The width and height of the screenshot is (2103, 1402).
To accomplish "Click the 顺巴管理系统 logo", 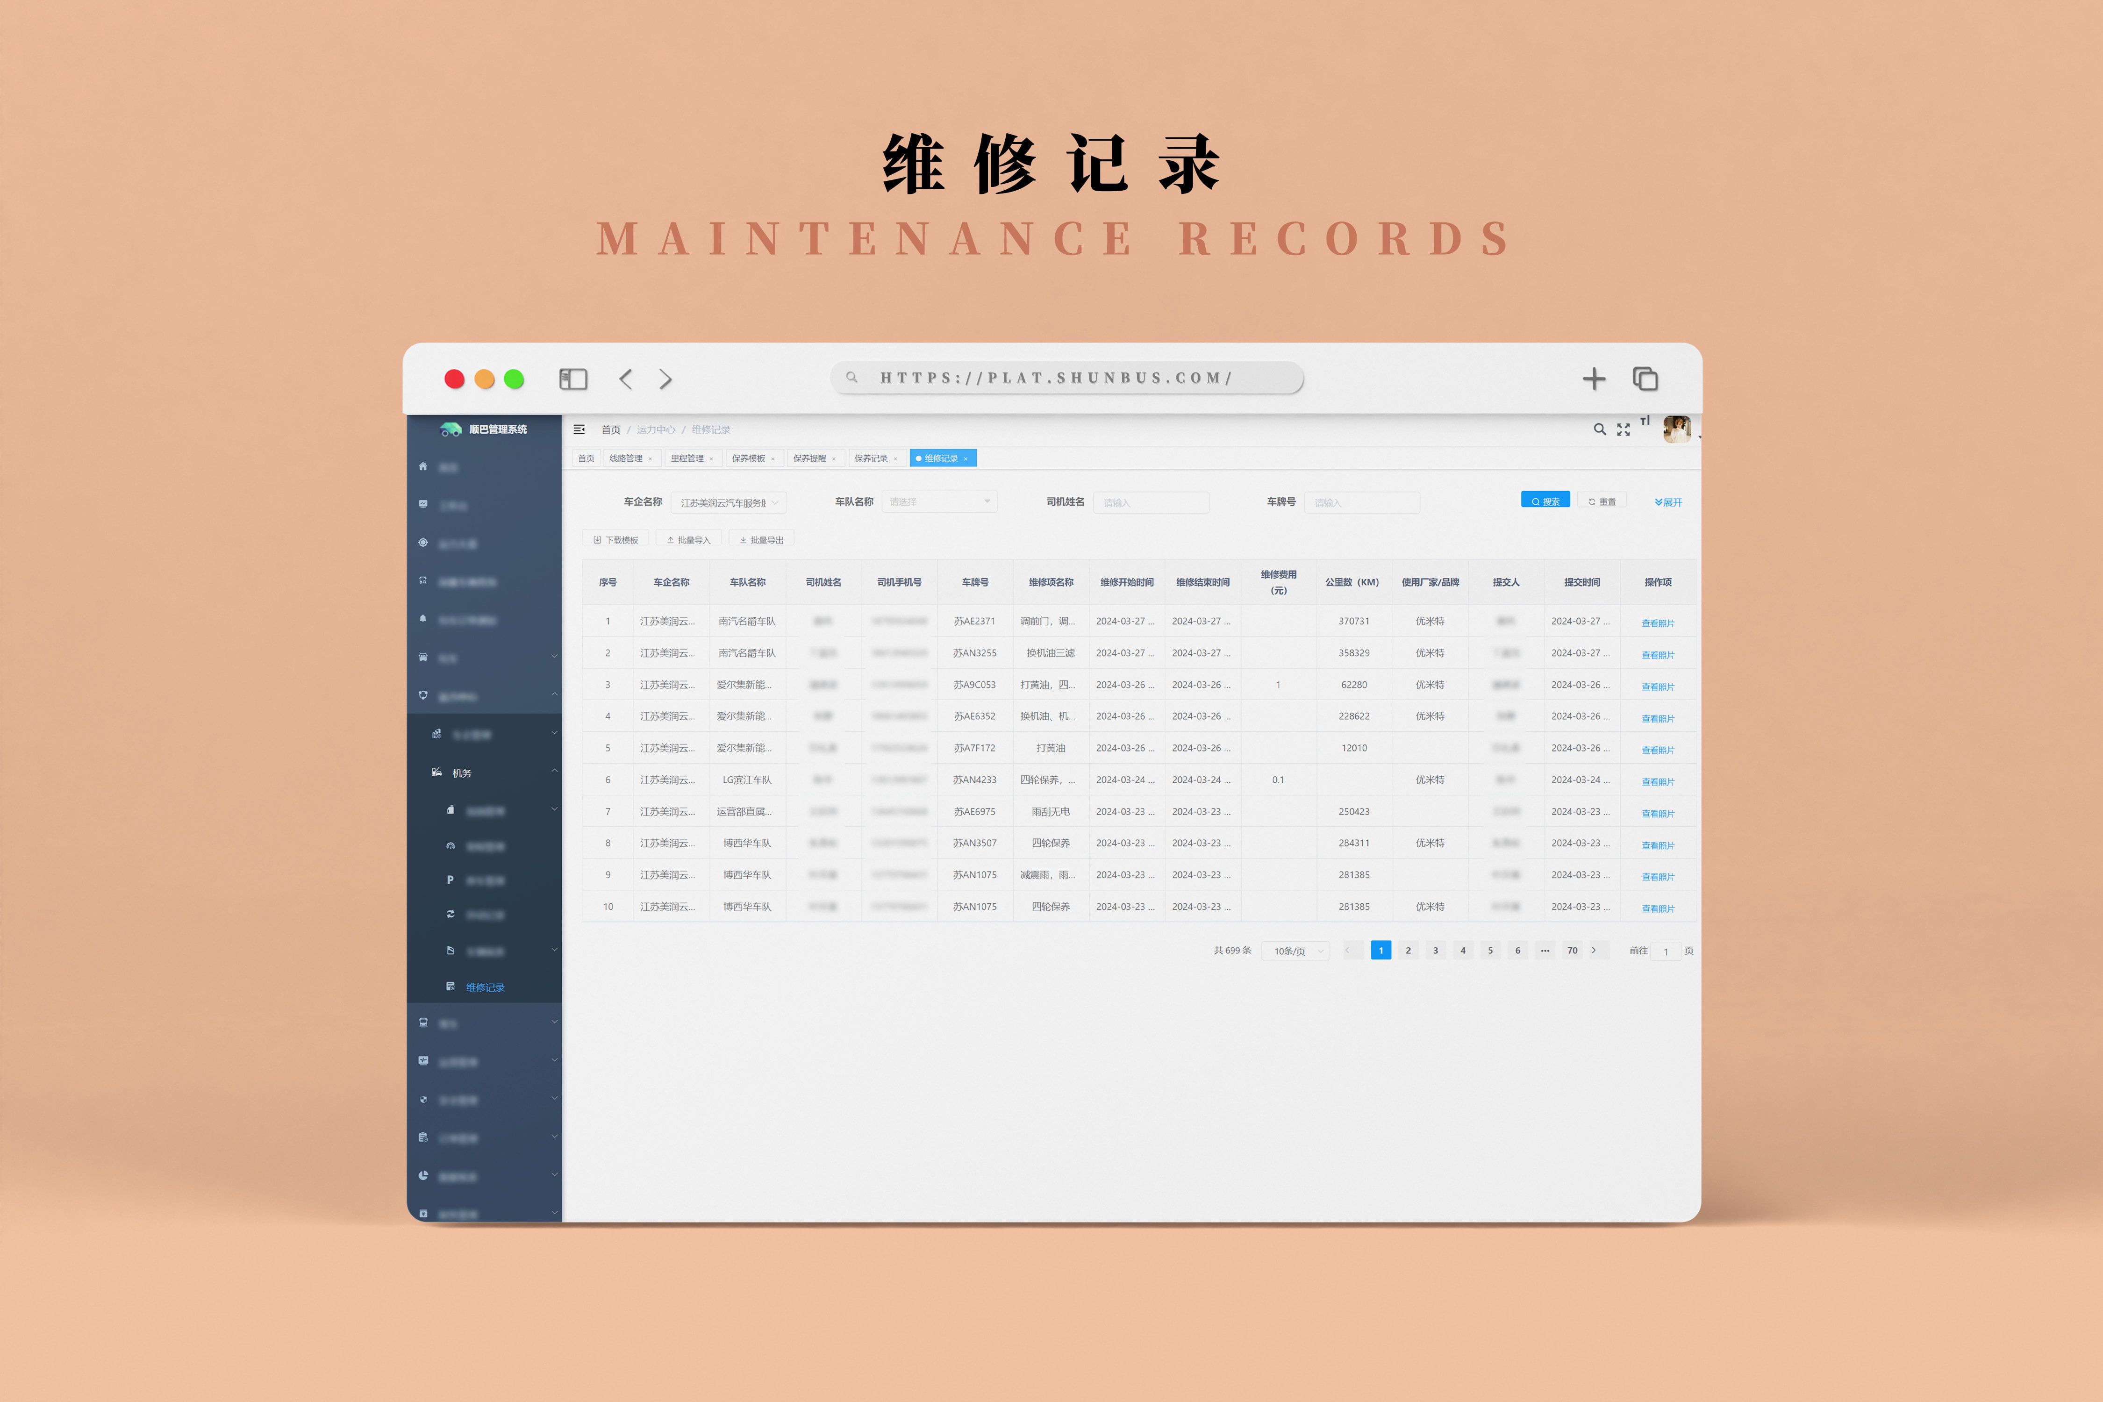I will 484,430.
